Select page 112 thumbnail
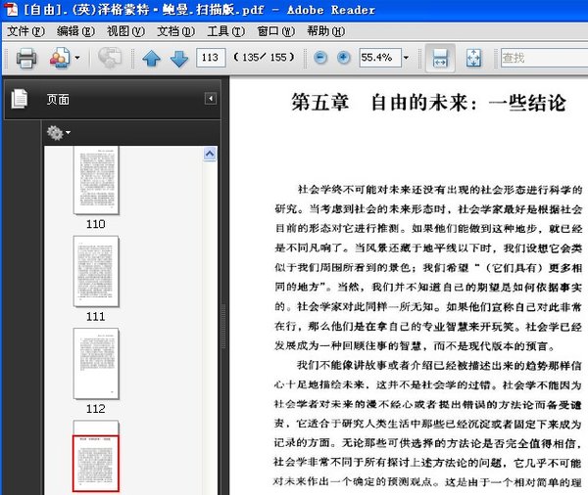 96,363
